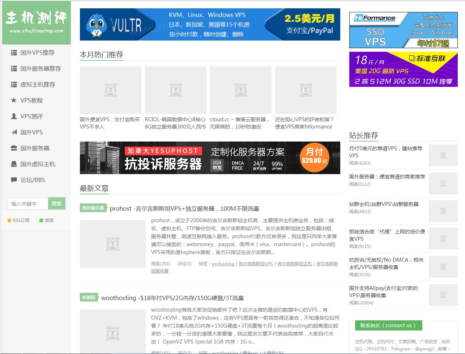
Task: Open the 微信 link
Action: pyautogui.click(x=49, y=220)
